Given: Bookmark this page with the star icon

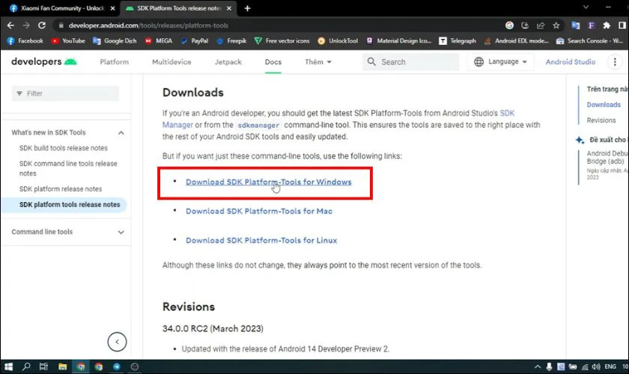Looking at the screenshot, I should coord(556,25).
